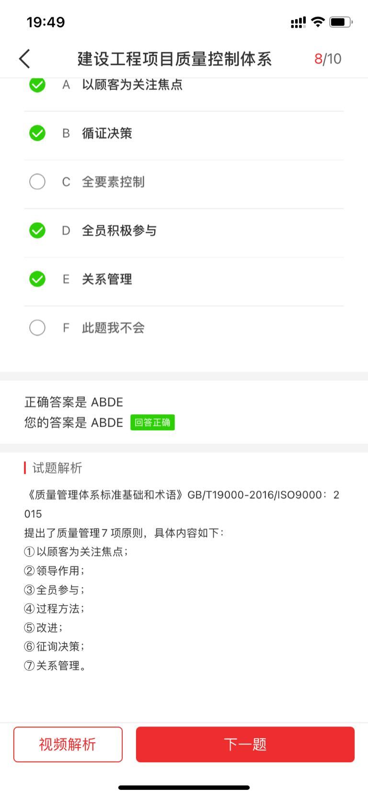This screenshot has width=368, height=797.
Task: Uncheck option D 全员积极参与
Action: [37, 230]
